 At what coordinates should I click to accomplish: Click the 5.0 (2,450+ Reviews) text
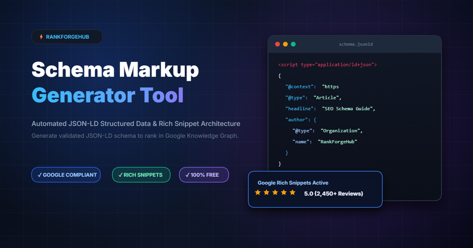coord(334,194)
